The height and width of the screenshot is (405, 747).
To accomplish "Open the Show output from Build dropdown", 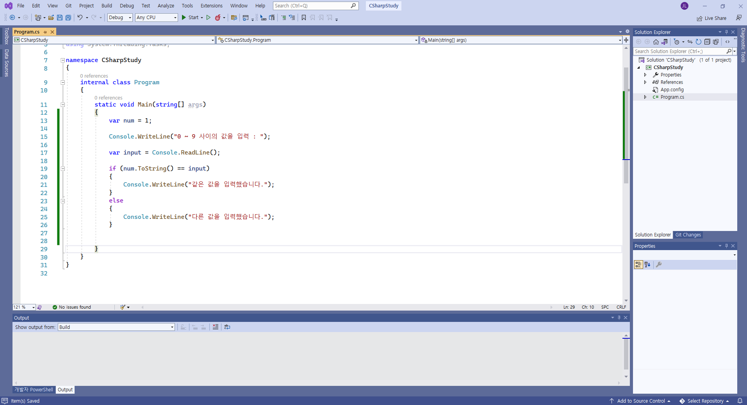I will [116, 327].
